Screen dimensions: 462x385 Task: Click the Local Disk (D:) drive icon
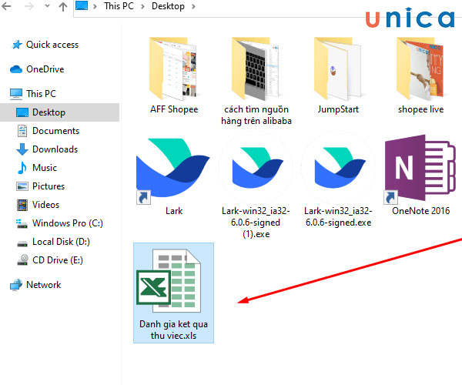pos(22,244)
